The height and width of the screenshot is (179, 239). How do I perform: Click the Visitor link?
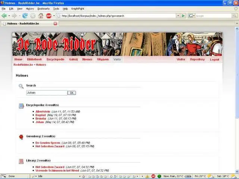point(181,59)
